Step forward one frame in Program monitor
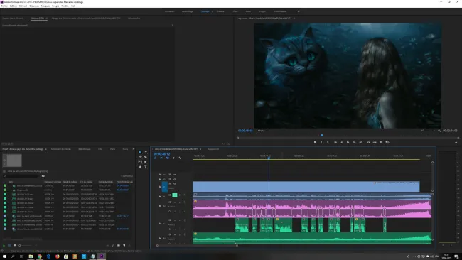 tap(354, 142)
